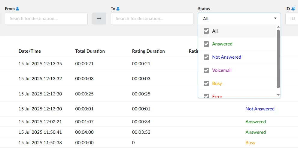This screenshot has width=298, height=149.
Task: Toggle the Error status checkbox
Action: click(x=206, y=96)
